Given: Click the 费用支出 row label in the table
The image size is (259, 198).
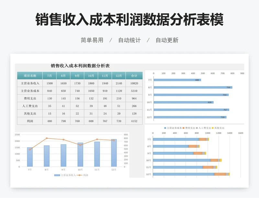Looking at the screenshot, I should tap(30, 99).
